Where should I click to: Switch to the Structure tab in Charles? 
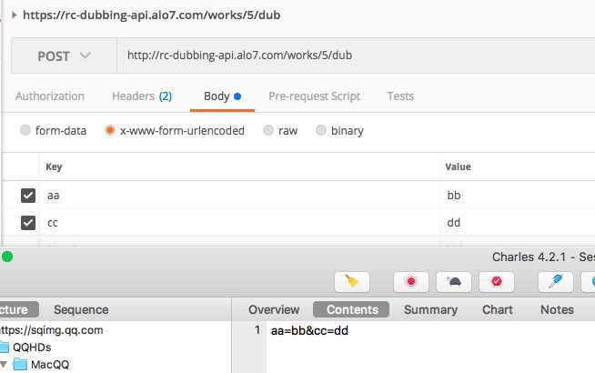coord(18,309)
